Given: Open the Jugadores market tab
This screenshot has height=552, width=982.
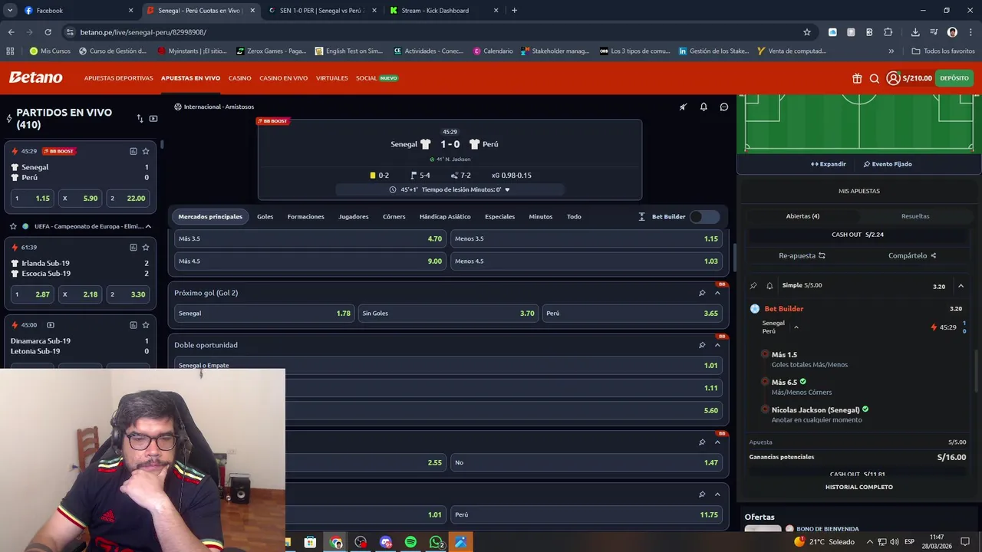Looking at the screenshot, I should click(354, 217).
